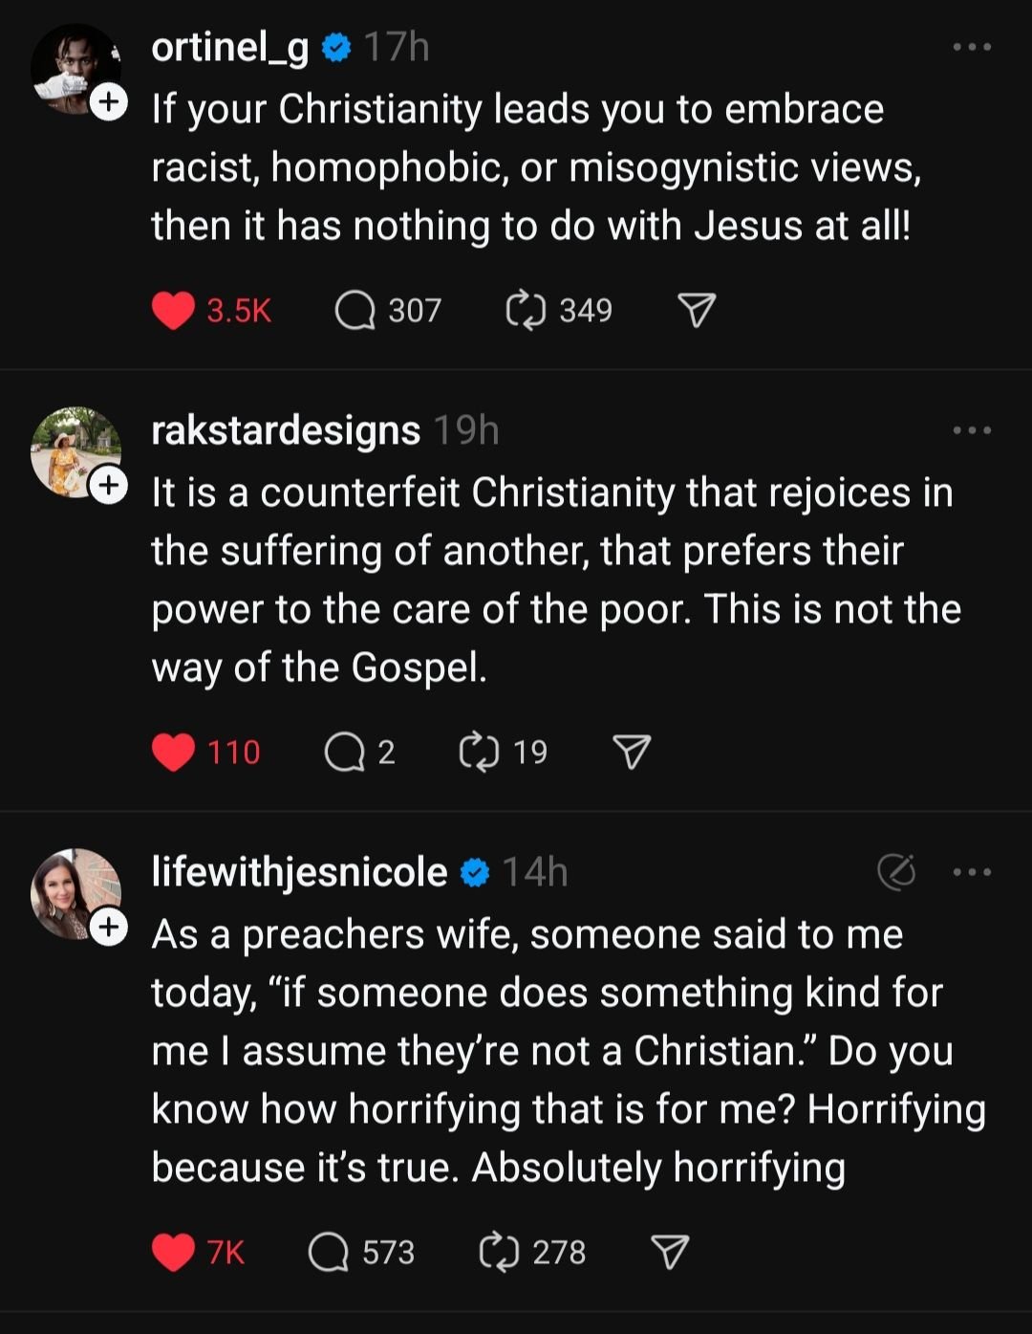This screenshot has height=1334, width=1032.
Task: Repost the lifewithjesnicole post
Action: click(499, 1253)
